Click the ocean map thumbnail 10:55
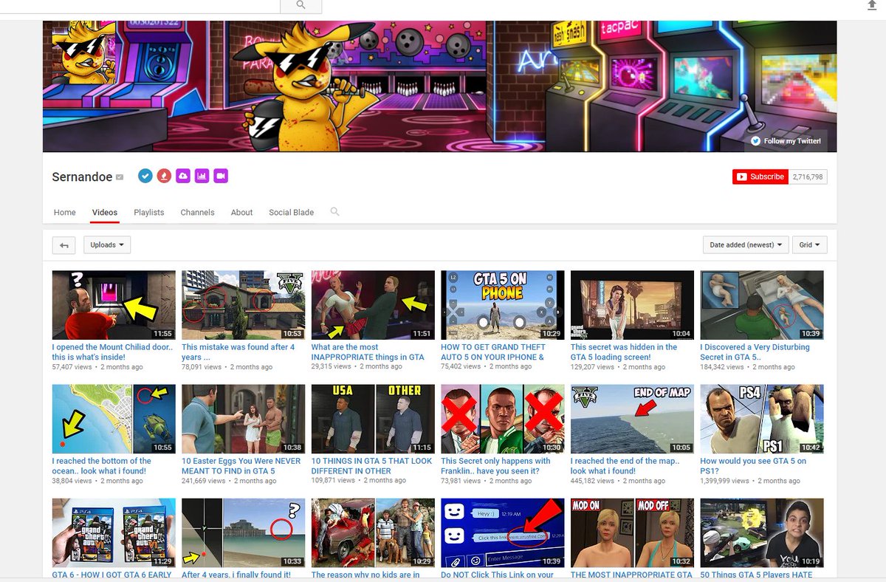 114,419
